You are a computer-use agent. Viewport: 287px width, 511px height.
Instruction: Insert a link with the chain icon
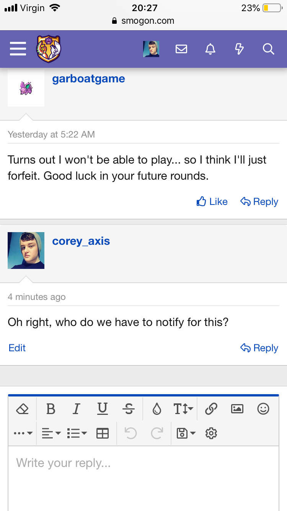coord(211,409)
